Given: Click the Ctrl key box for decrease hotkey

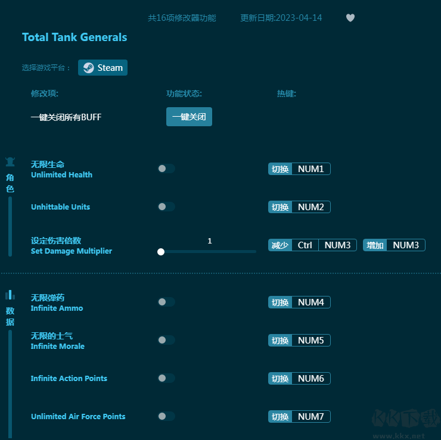Looking at the screenshot, I should (305, 245).
